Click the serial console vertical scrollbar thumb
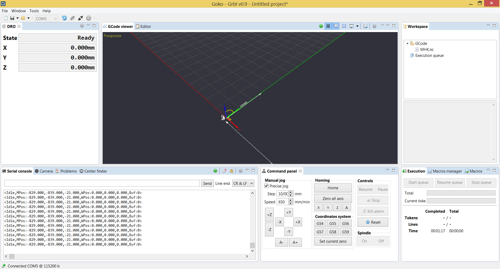The image size is (500, 269). 252,245
